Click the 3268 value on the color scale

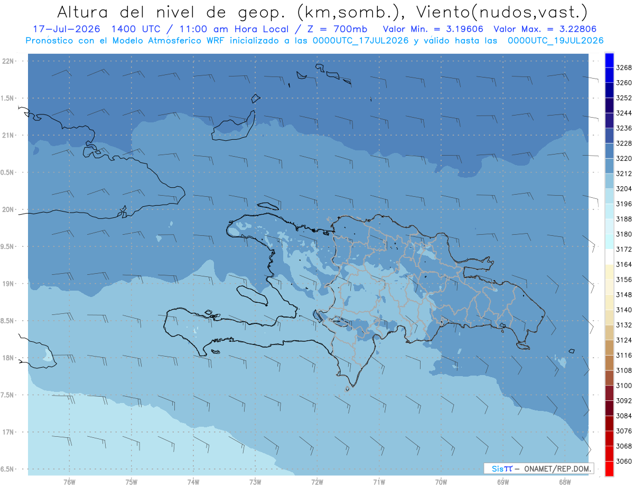pos(624,68)
